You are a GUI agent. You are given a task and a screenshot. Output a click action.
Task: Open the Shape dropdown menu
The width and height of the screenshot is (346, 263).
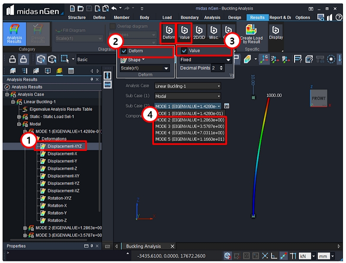[133, 60]
